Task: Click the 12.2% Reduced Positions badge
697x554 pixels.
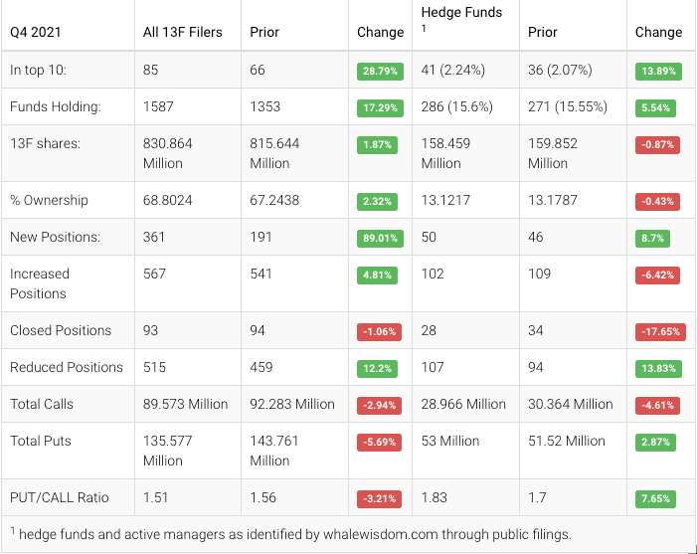Action: (x=377, y=369)
